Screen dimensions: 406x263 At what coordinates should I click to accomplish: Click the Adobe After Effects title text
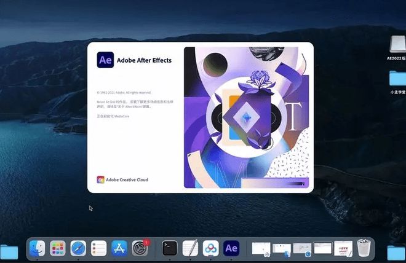pyautogui.click(x=144, y=60)
